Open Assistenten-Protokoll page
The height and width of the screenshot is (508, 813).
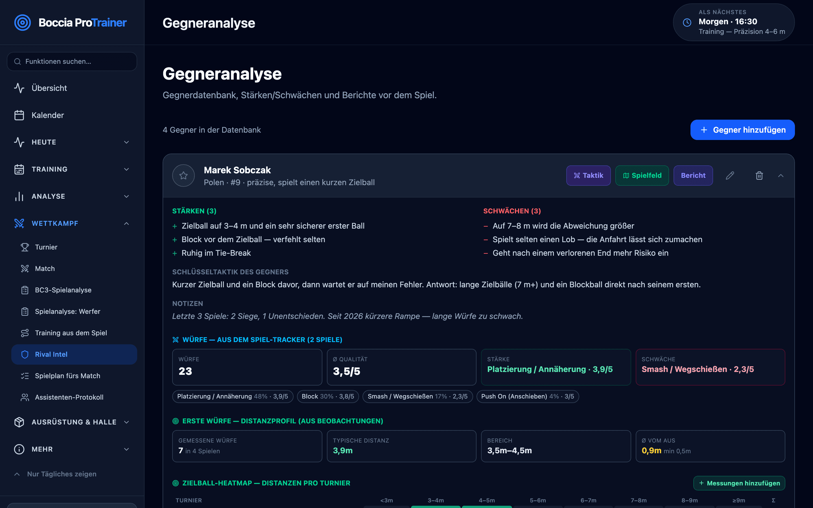coord(74,397)
